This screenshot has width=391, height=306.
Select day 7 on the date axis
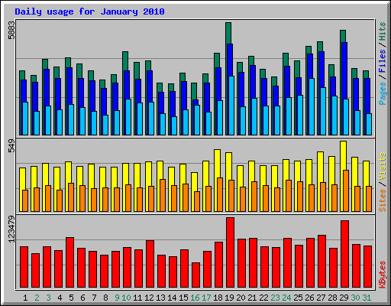tap(94, 298)
